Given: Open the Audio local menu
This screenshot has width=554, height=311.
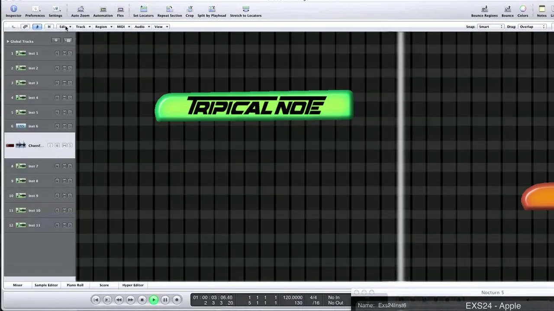Looking at the screenshot, I should coord(142,27).
